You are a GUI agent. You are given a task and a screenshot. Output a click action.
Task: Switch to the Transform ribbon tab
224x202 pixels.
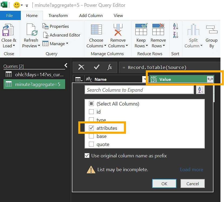tap(58, 15)
